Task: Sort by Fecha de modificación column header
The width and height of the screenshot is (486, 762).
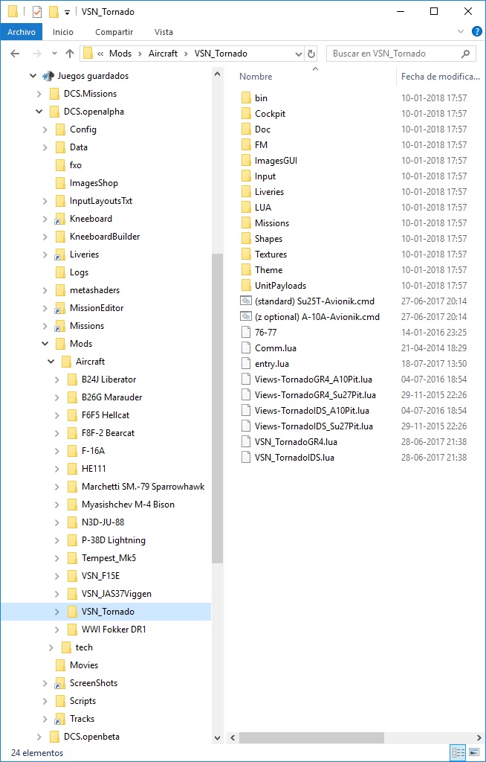Action: tap(441, 77)
